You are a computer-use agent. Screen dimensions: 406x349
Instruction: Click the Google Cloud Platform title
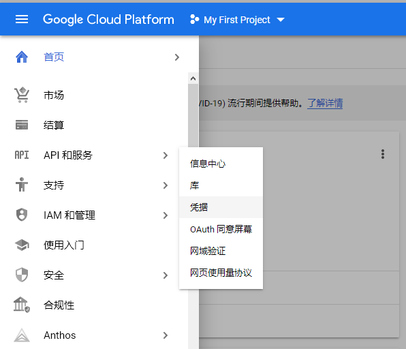tap(108, 20)
